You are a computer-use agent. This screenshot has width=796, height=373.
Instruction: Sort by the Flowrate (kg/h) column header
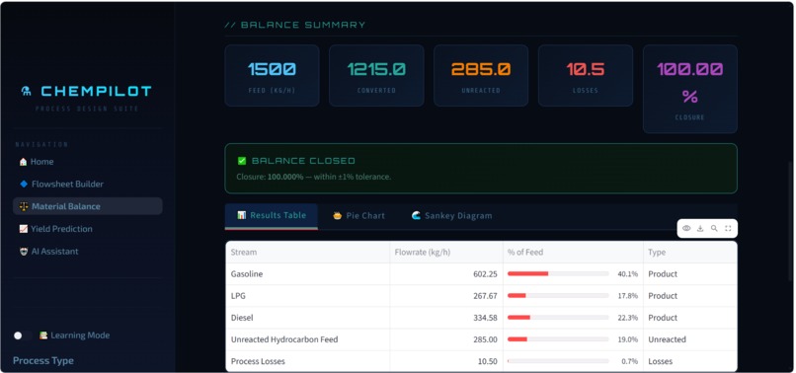(446, 253)
